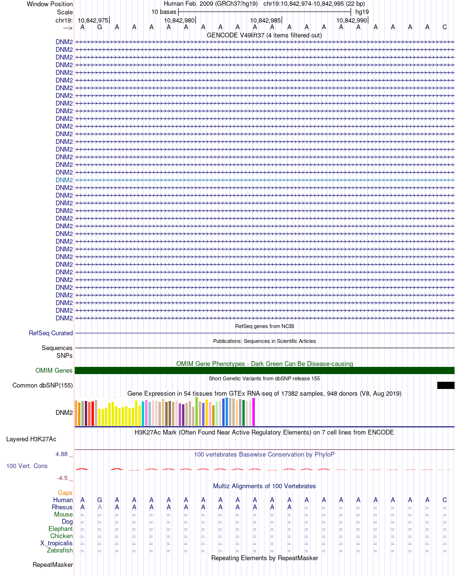Click the Human species label
This screenshot has width=455, height=576.
[63, 500]
